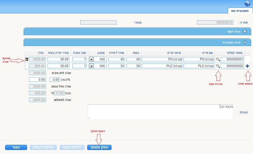Click the סה'כ column header
Viewport: 253px width, 154px height.
pyautogui.click(x=40, y=53)
